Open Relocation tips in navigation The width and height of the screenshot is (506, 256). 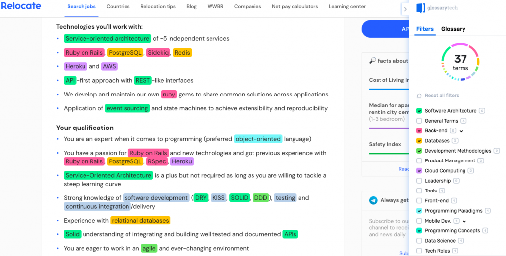pos(158,6)
